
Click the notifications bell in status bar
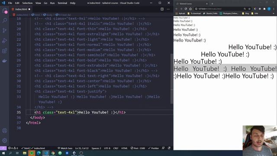point(169,148)
